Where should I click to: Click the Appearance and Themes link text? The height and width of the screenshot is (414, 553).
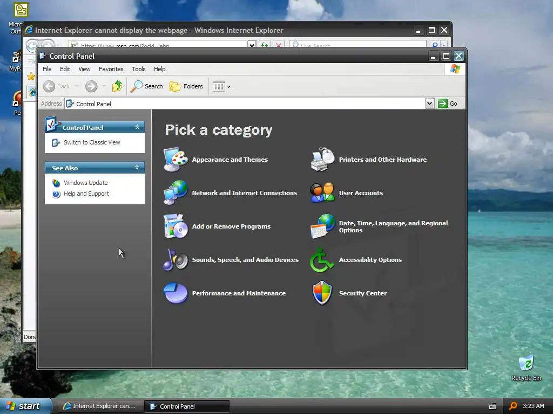click(x=230, y=160)
